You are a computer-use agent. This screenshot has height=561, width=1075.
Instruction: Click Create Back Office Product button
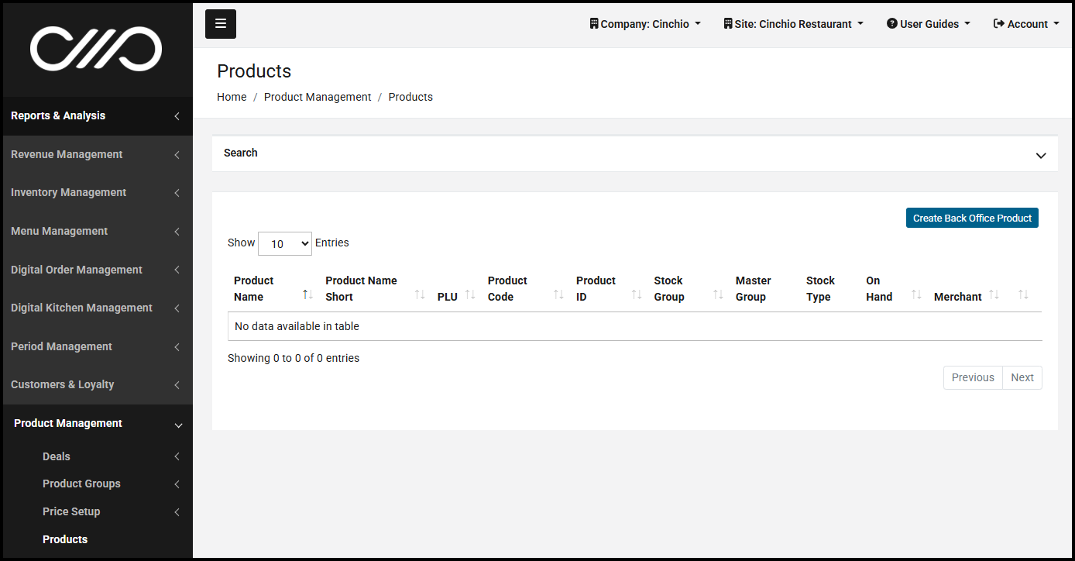pos(972,218)
